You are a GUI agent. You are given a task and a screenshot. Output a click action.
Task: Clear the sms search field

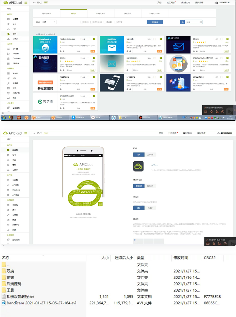point(200,22)
